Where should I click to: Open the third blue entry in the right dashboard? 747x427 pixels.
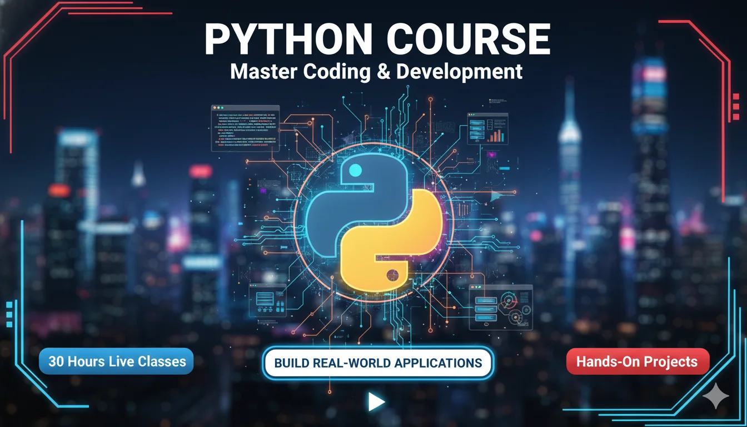(x=486, y=317)
